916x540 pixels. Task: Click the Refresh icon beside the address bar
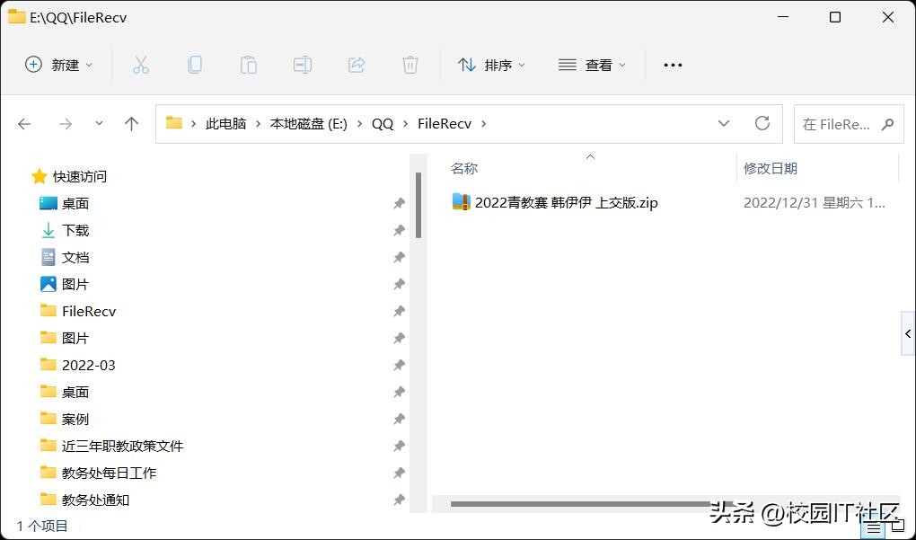tap(762, 123)
